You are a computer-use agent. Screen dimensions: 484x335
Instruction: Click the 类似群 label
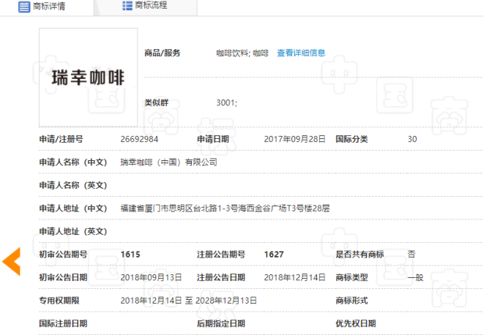[x=157, y=102]
